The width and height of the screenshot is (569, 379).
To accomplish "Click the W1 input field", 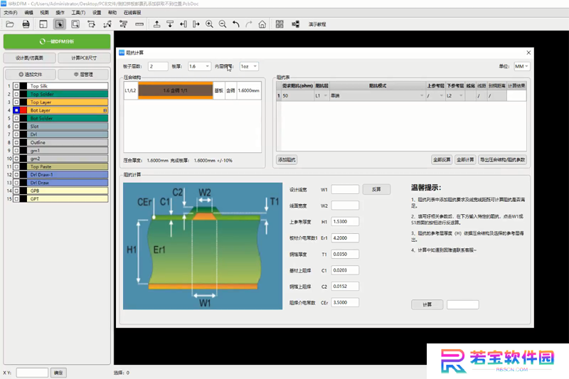I will [345, 189].
